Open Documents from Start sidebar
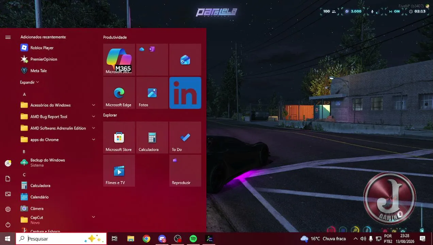This screenshot has height=245, width=433. click(8, 179)
